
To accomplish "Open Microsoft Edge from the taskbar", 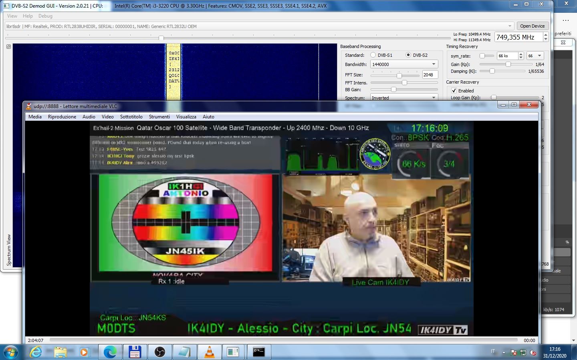I will point(110,352).
